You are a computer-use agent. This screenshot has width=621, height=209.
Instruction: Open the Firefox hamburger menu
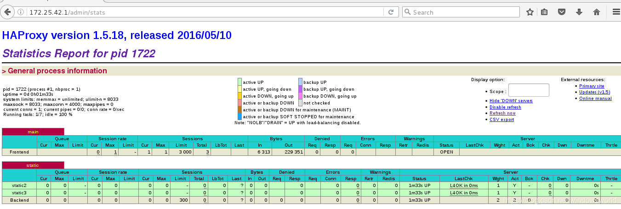click(615, 12)
